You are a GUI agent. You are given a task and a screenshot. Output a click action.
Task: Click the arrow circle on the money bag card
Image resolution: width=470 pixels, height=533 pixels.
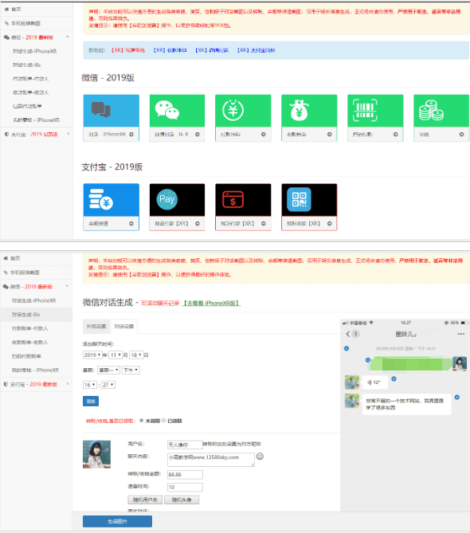329,135
